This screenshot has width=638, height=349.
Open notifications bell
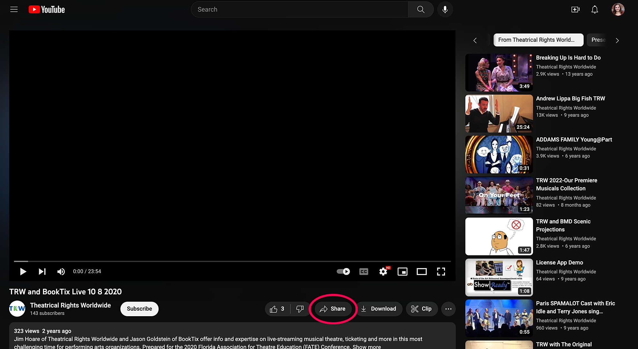pyautogui.click(x=595, y=10)
